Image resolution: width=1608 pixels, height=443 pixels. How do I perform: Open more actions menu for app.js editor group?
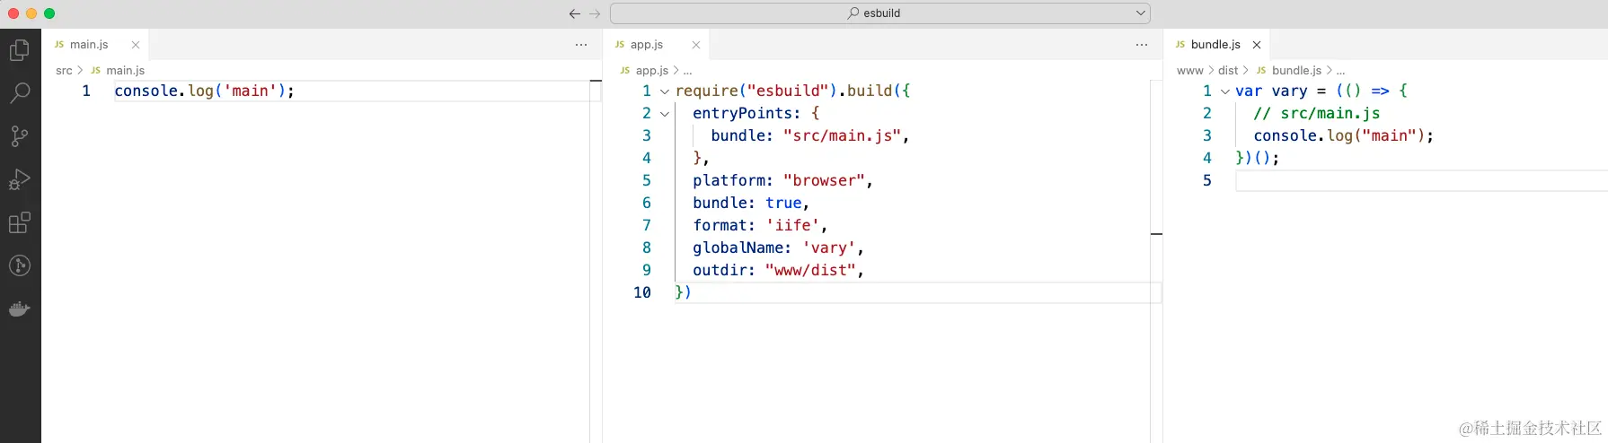[x=1142, y=45]
